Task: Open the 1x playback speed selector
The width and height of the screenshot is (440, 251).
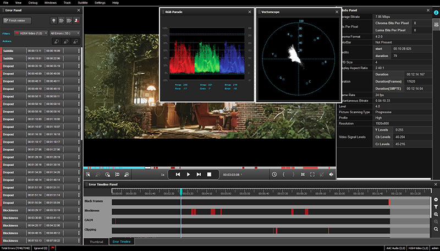Action: click(x=162, y=174)
